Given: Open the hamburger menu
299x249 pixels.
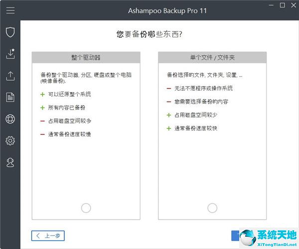Looking at the screenshot, I should point(10,10).
